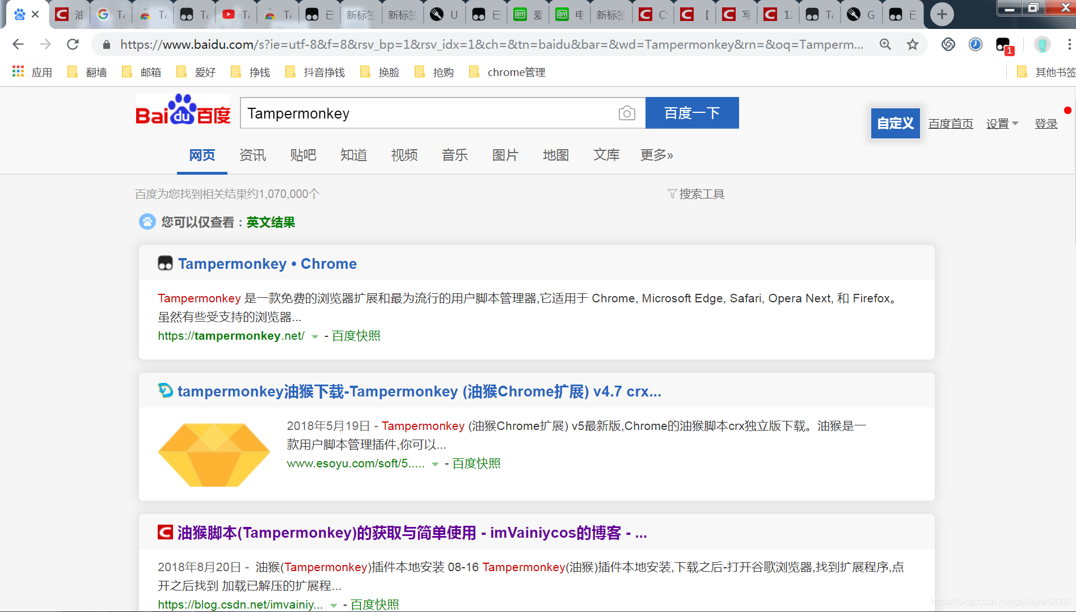Open the Chrome profile avatar

(1042, 44)
